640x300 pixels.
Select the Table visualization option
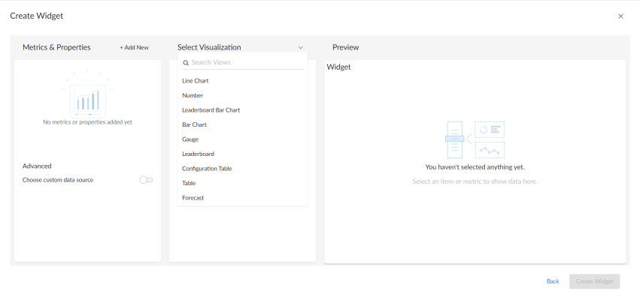[x=189, y=183]
